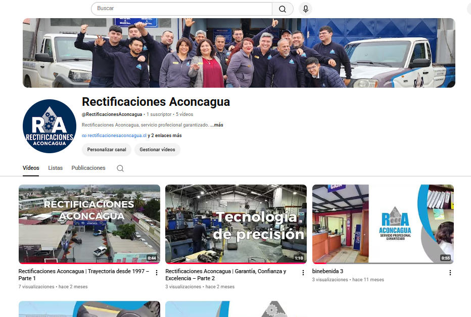
Task: Show the 'y 2 enlaces más' links
Action: click(165, 136)
